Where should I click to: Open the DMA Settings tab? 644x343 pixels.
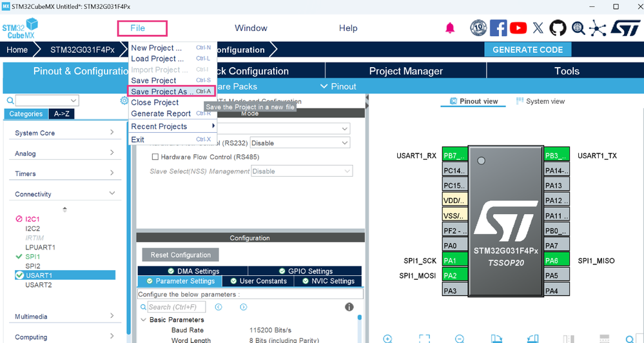point(193,271)
